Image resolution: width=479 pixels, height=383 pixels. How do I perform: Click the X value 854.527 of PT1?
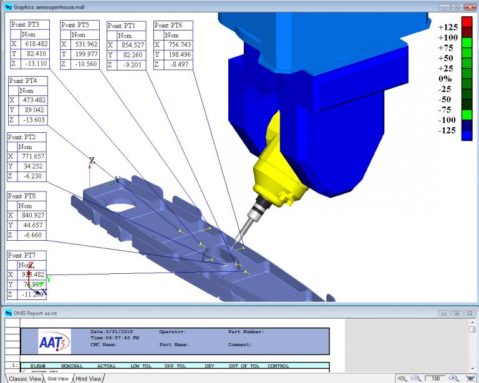coord(132,45)
